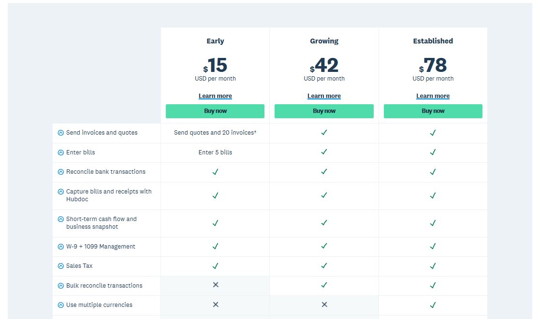The height and width of the screenshot is (319, 540).
Task: Click the chevron icon next to W-9 + 1099 Management
Action: pos(60,246)
